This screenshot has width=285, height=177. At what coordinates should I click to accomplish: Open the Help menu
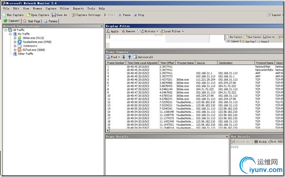click(x=102, y=8)
